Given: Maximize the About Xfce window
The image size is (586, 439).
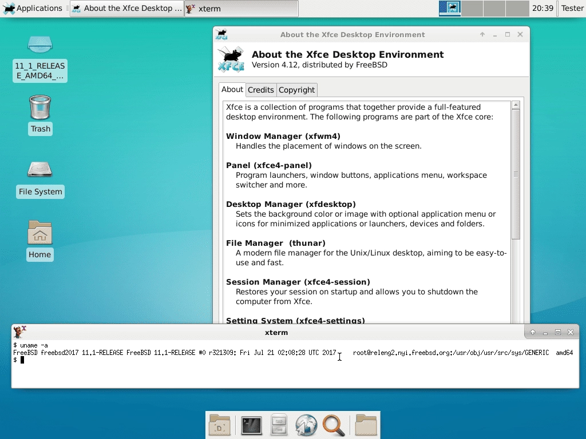Looking at the screenshot, I should [508, 34].
